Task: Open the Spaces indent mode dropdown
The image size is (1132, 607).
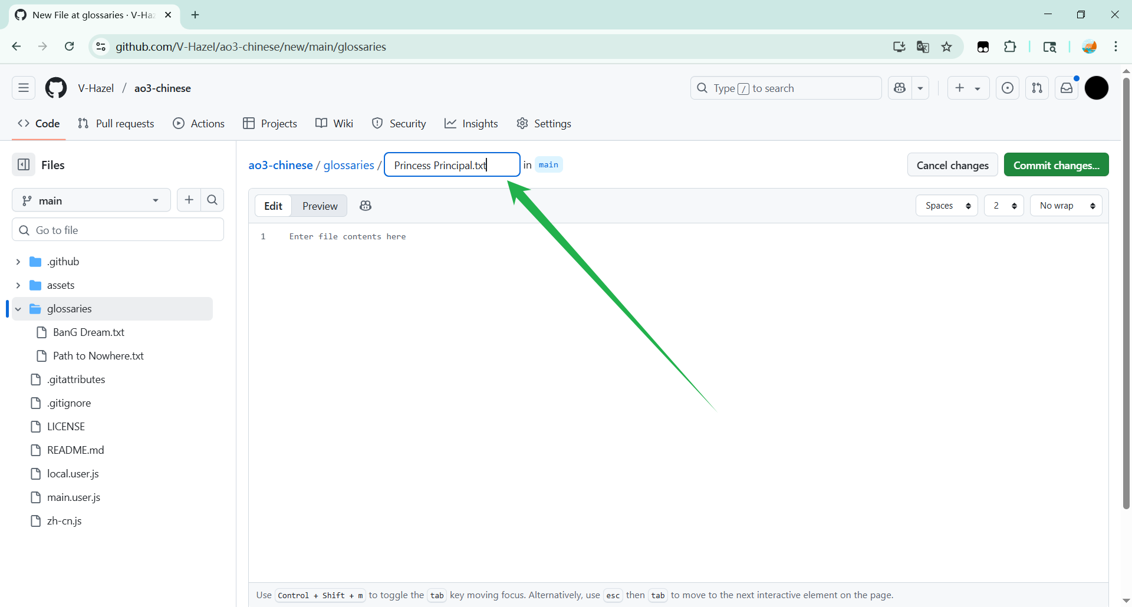Action: [x=947, y=206]
